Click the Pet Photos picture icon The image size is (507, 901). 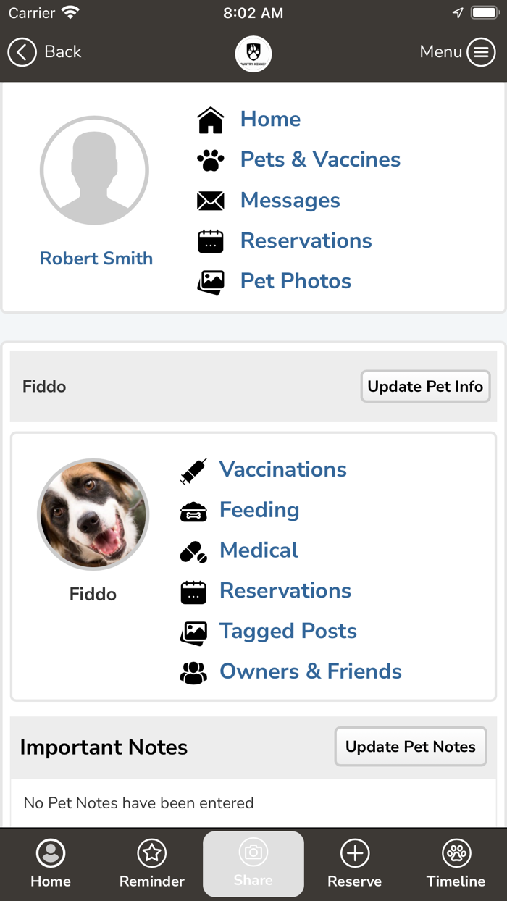211,281
